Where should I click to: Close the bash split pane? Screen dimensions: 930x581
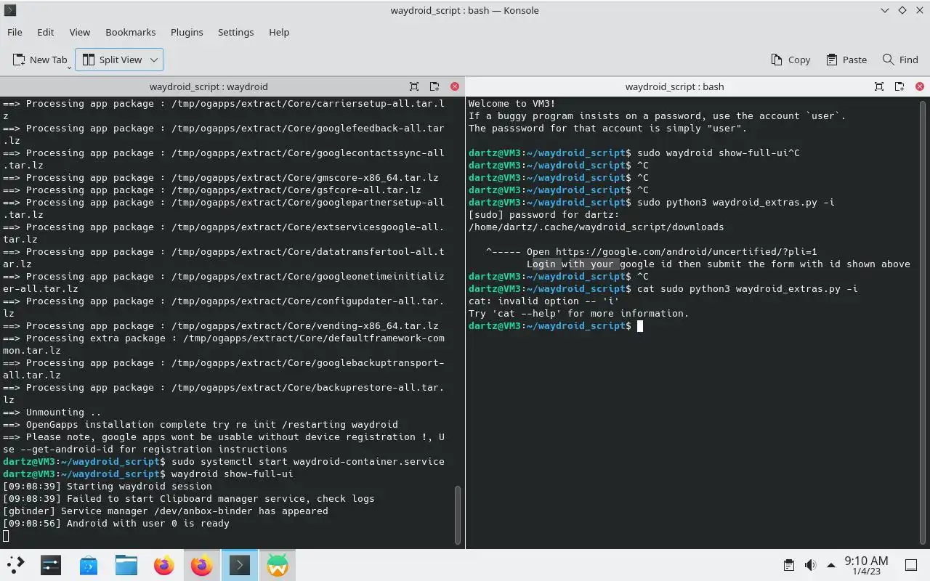[920, 86]
